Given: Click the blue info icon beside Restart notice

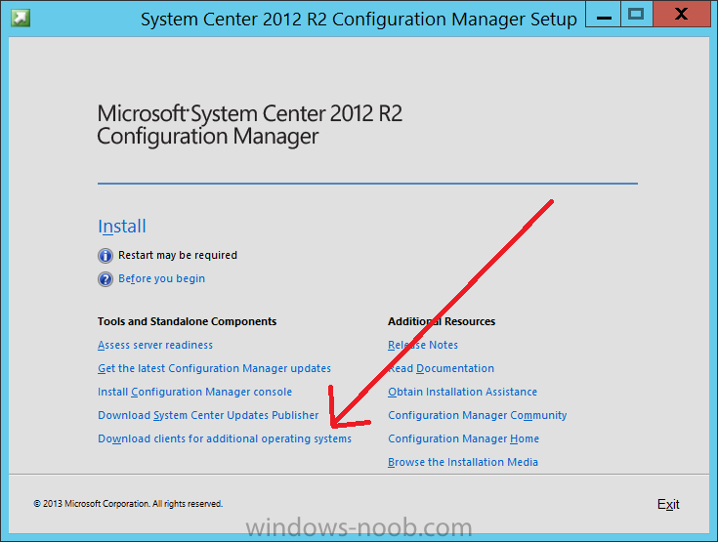Looking at the screenshot, I should (x=106, y=256).
